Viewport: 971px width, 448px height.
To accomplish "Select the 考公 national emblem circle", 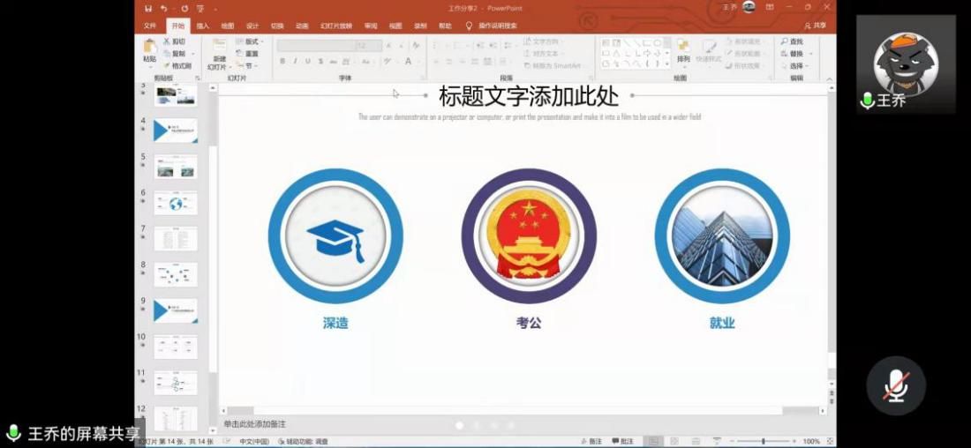I will click(x=529, y=235).
